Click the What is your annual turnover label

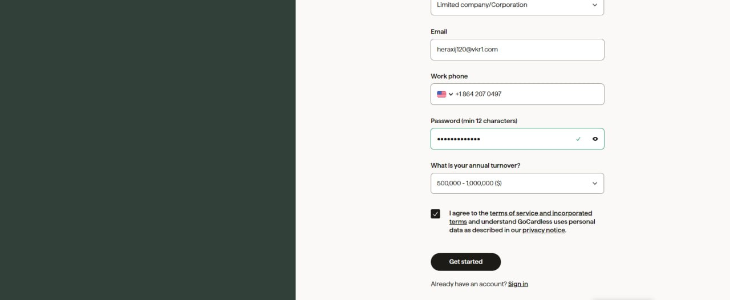(476, 166)
